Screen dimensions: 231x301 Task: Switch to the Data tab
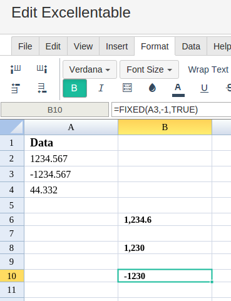[191, 46]
